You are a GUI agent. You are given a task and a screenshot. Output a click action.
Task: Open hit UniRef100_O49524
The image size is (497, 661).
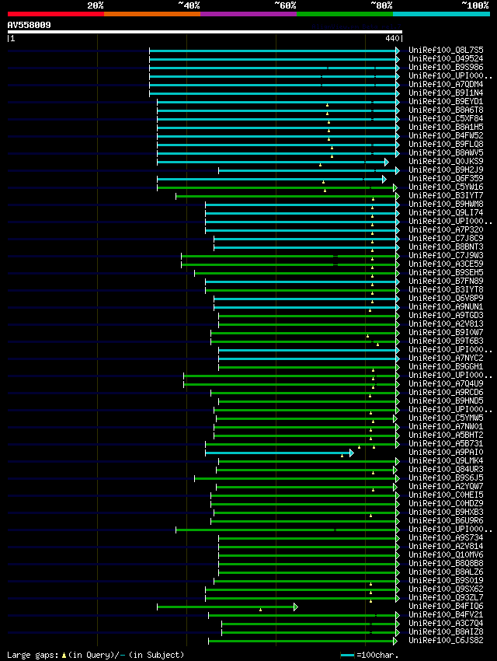coord(446,58)
